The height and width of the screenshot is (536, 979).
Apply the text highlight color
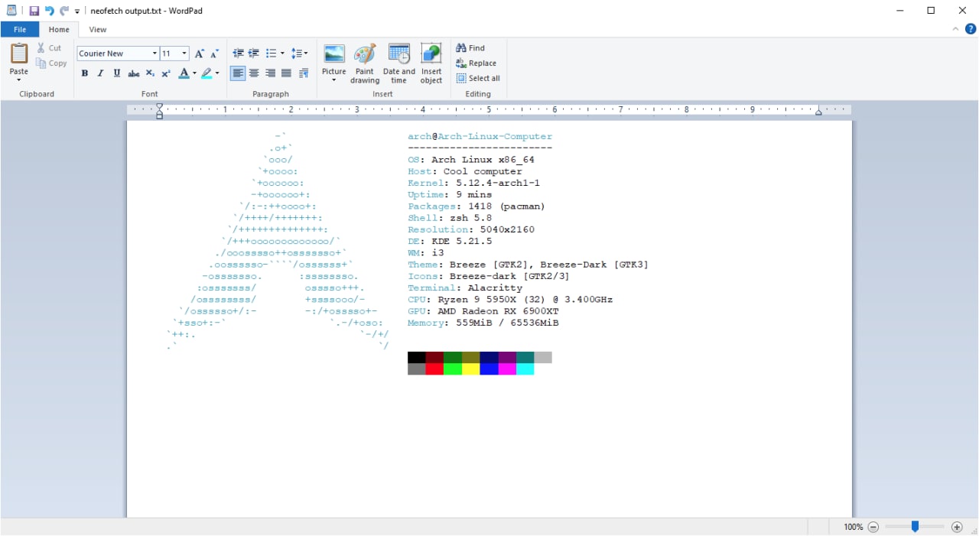coord(207,73)
